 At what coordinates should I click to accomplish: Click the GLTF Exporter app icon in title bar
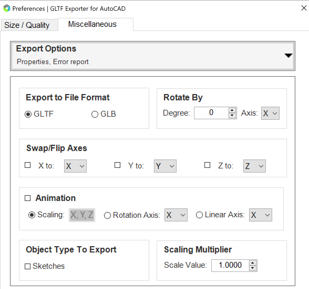tap(7, 8)
